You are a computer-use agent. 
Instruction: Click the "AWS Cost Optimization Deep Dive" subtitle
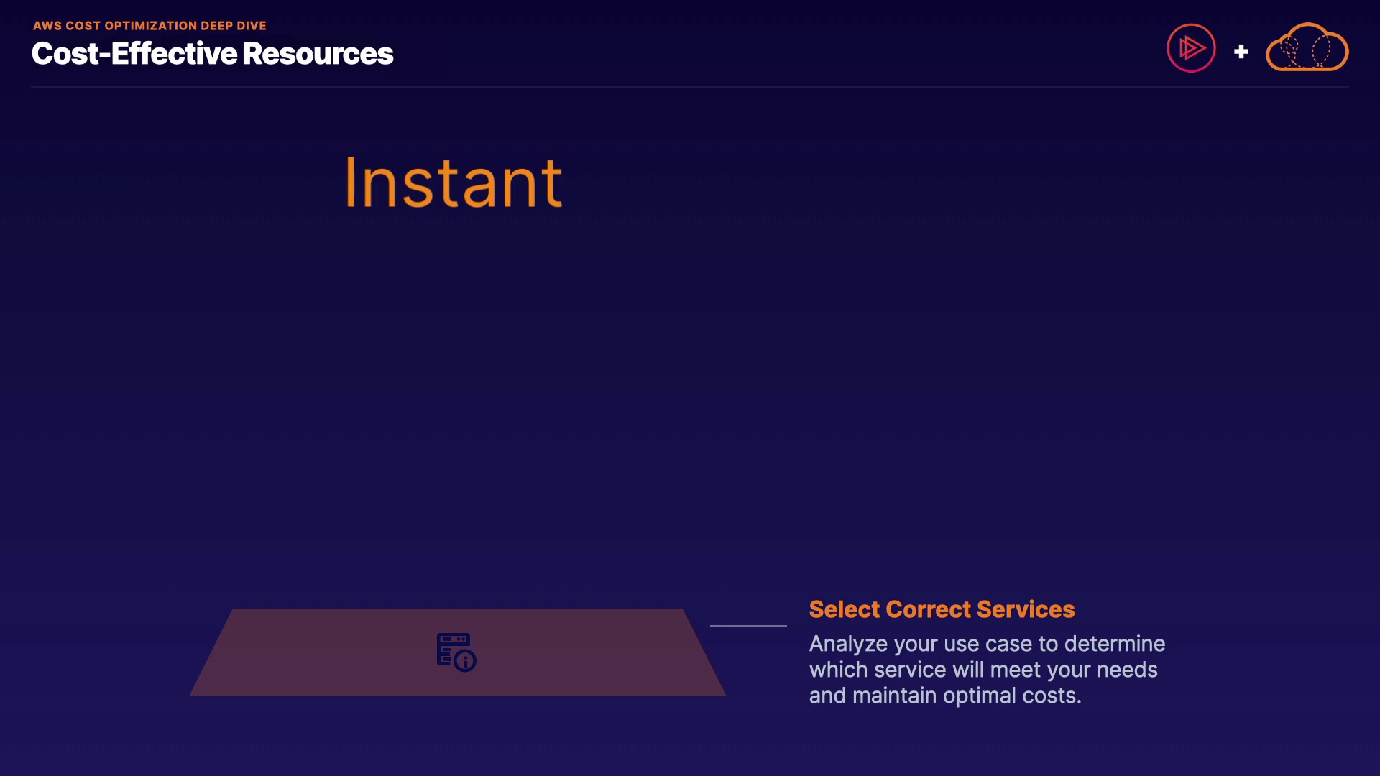tap(149, 26)
